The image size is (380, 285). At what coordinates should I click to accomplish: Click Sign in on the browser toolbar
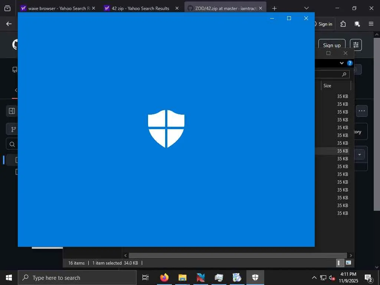(x=325, y=24)
